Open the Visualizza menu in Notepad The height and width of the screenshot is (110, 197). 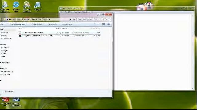coord(86,12)
